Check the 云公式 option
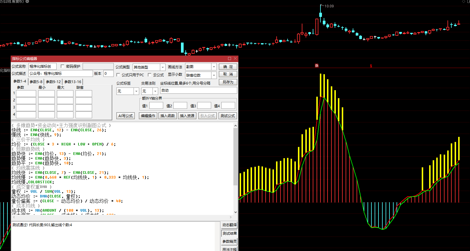The image size is (470, 251). pos(150,75)
